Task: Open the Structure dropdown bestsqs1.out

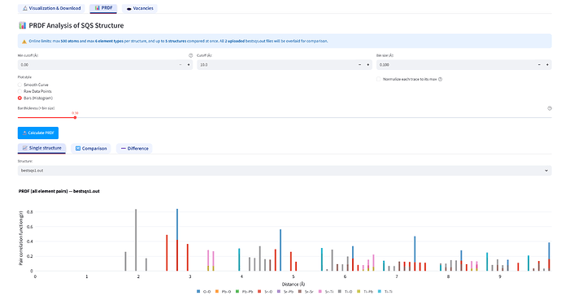Action: (x=285, y=171)
